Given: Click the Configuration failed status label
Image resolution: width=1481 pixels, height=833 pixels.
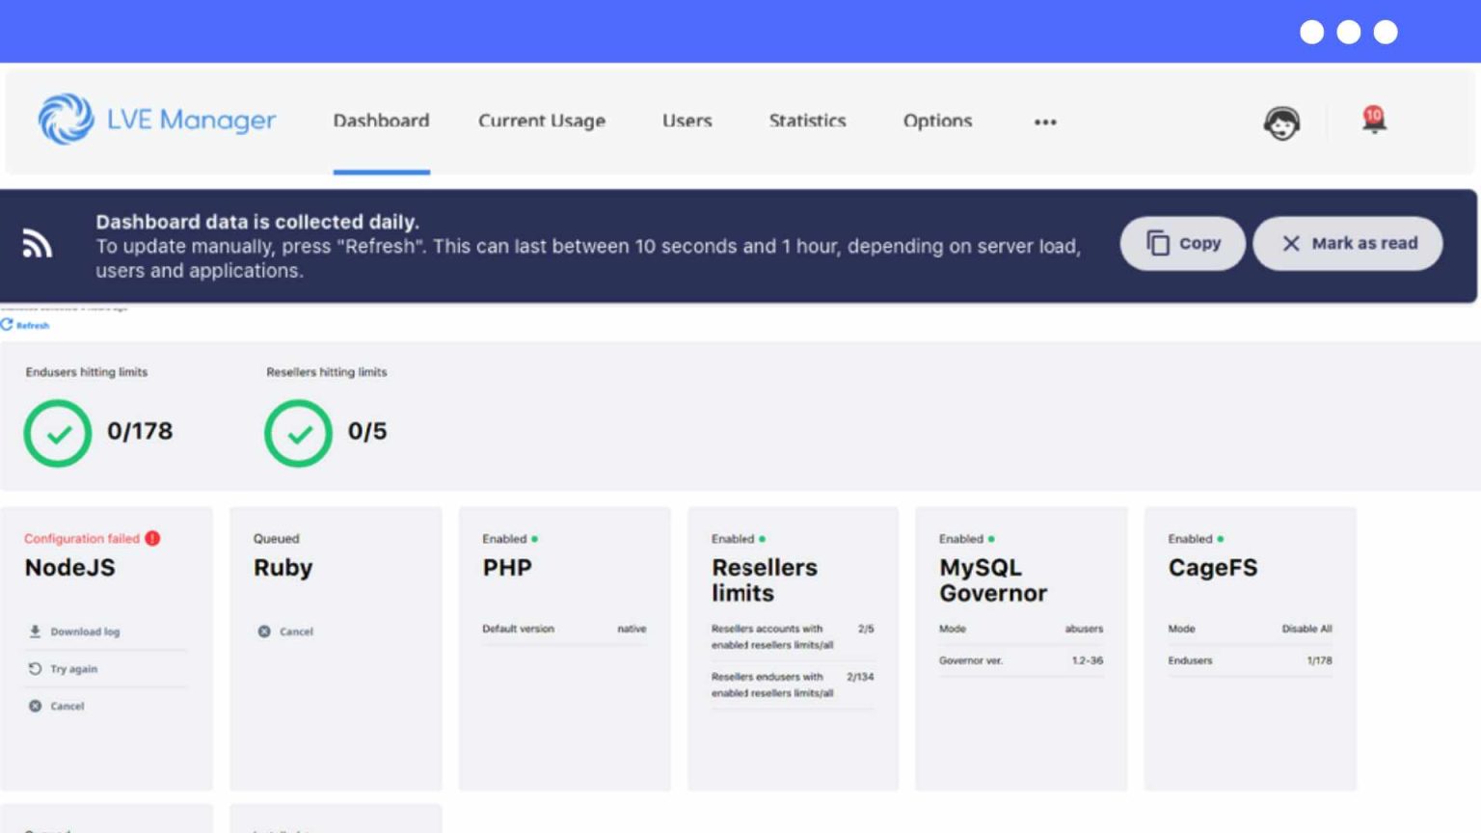Looking at the screenshot, I should pyautogui.click(x=82, y=538).
